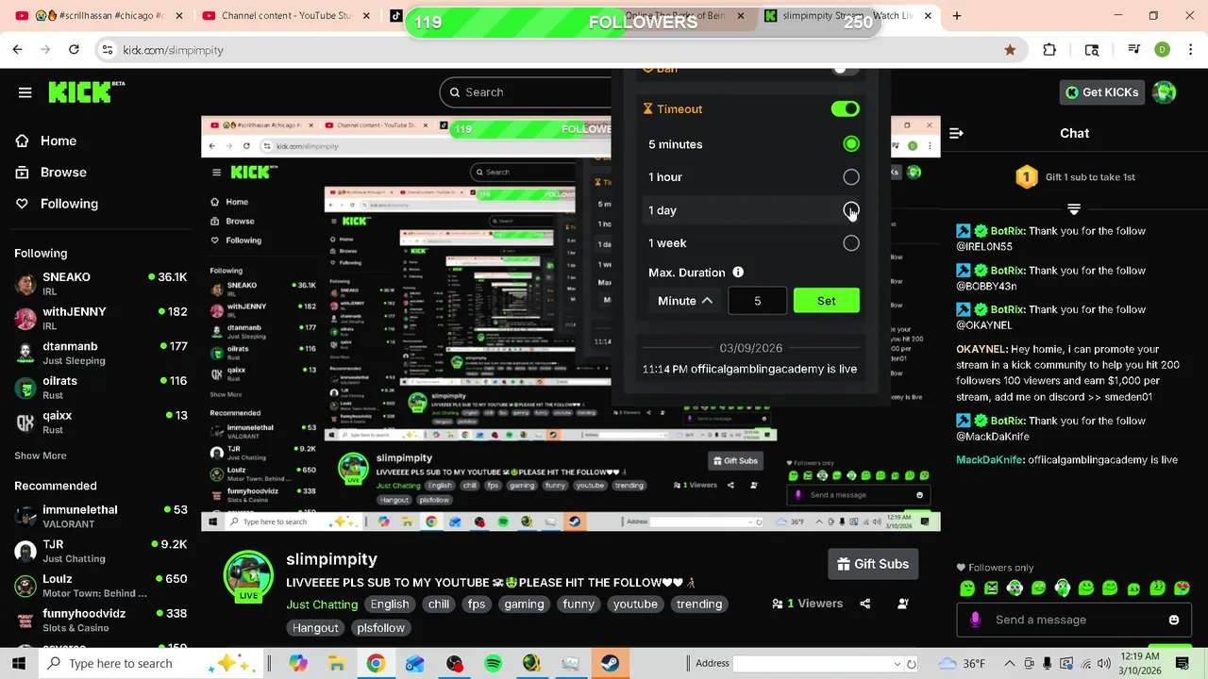Viewport: 1208px width, 679px height.
Task: Pick the first green emote above chat input
Action: pos(966,588)
